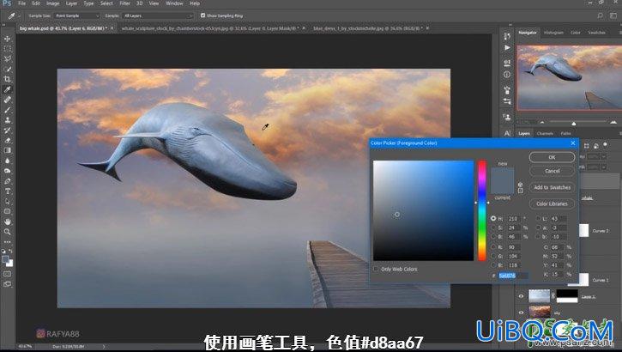The image size is (622, 352).
Task: Select the Pen tool
Action: click(x=7, y=181)
